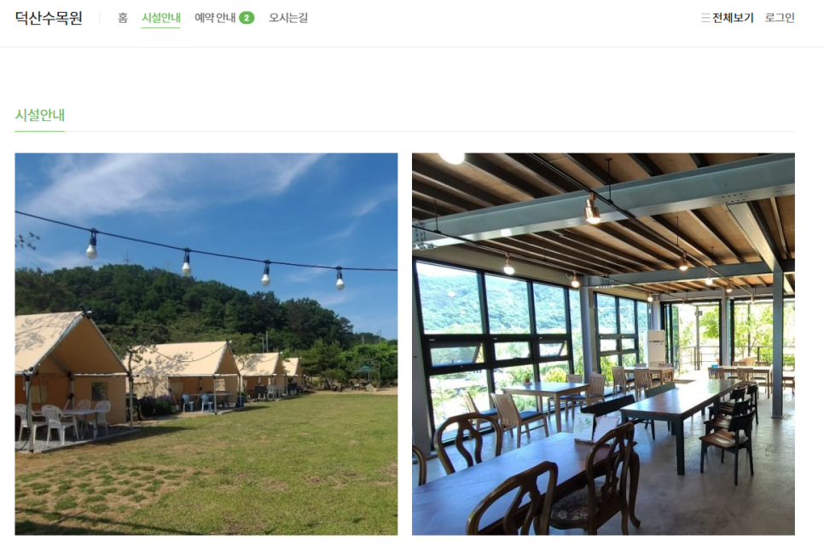Select the 시설안내 item in top navigation
Viewport: 824px width, 546px height.
(161, 18)
